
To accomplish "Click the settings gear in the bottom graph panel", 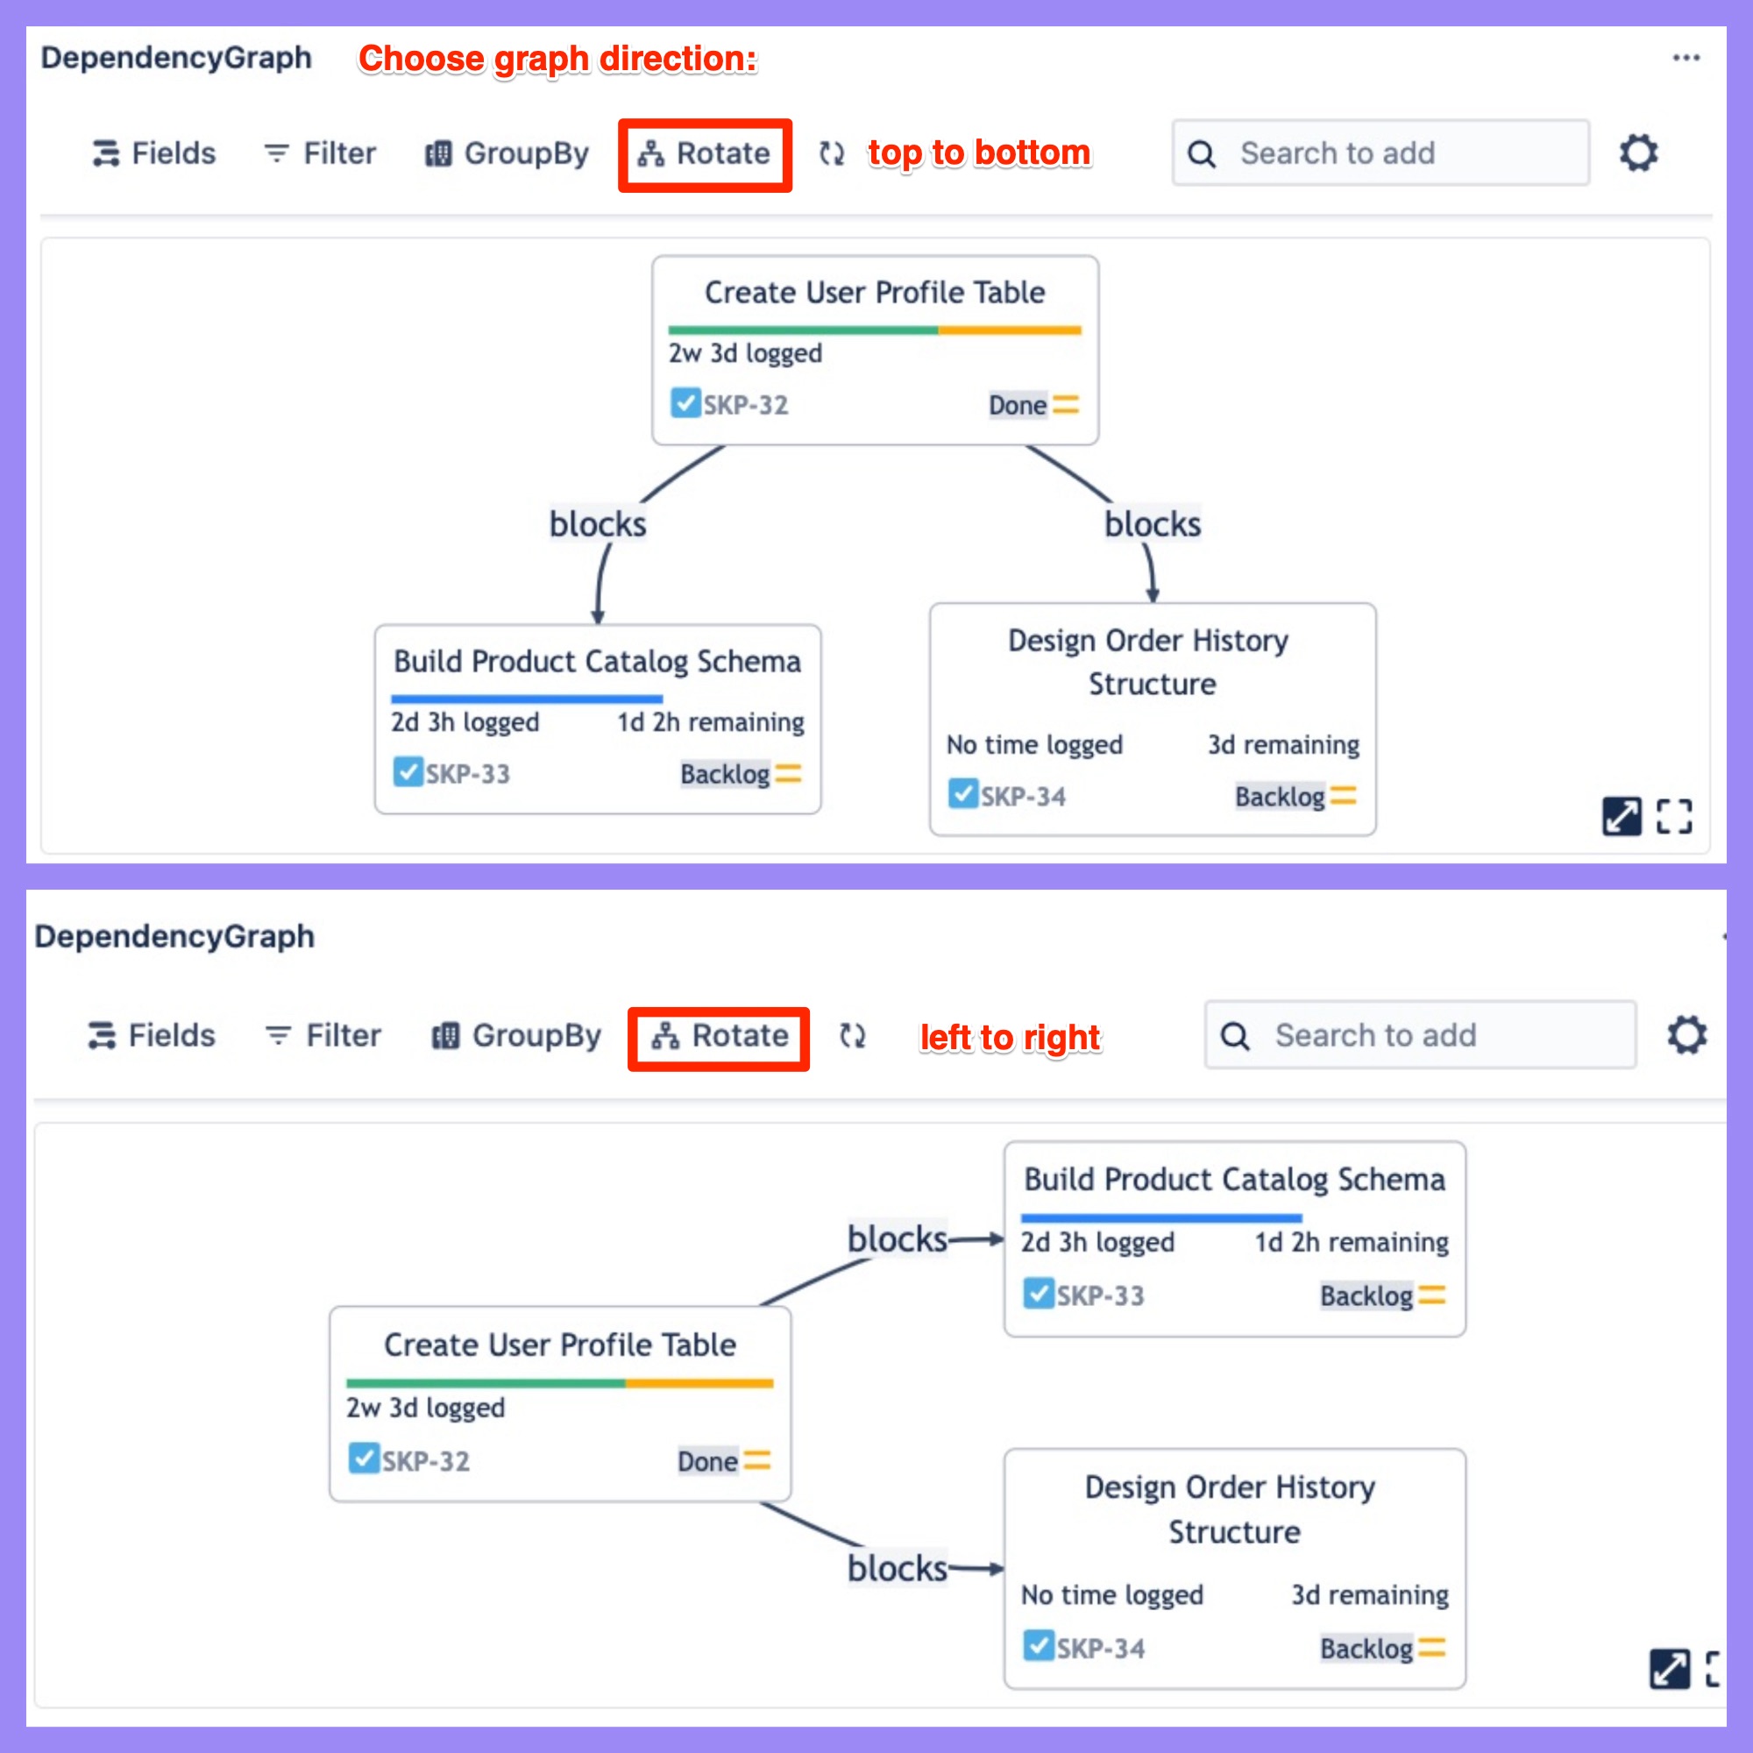I will coord(1686,1034).
